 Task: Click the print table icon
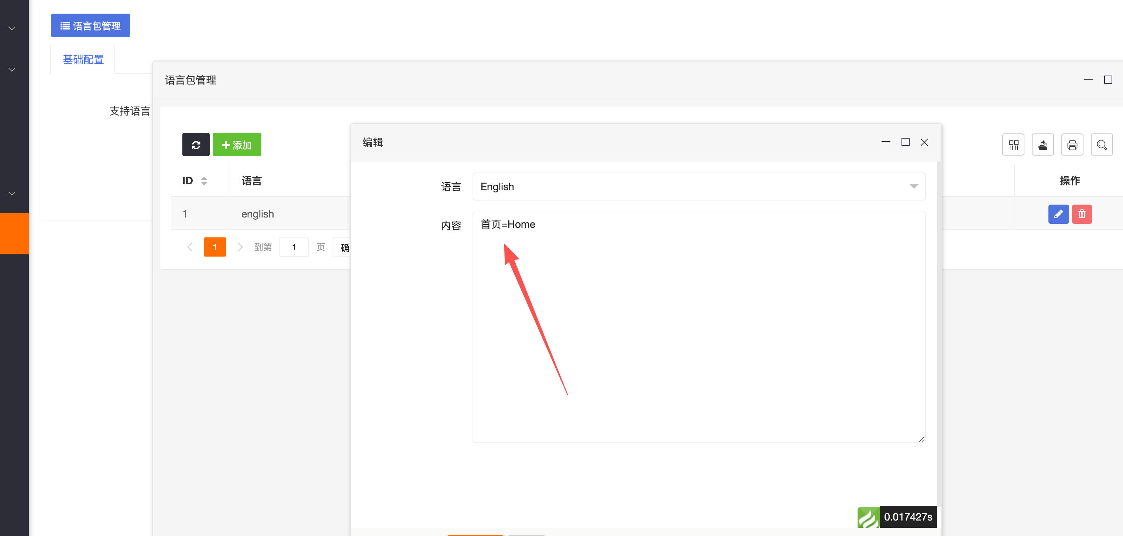(1072, 145)
